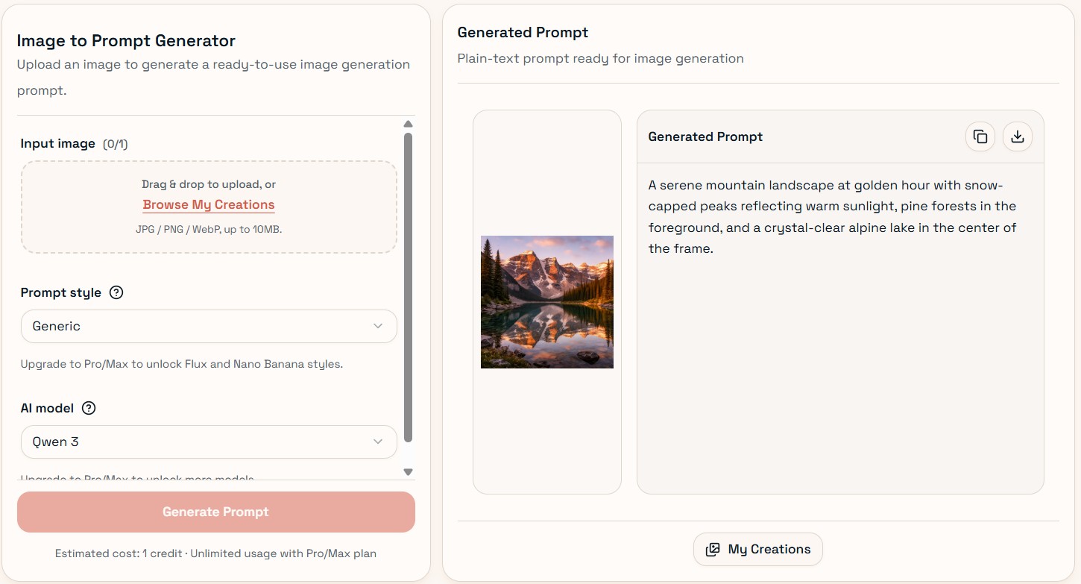Image resolution: width=1081 pixels, height=584 pixels.
Task: Click the left panel vertical scrollbar
Action: coord(408,287)
